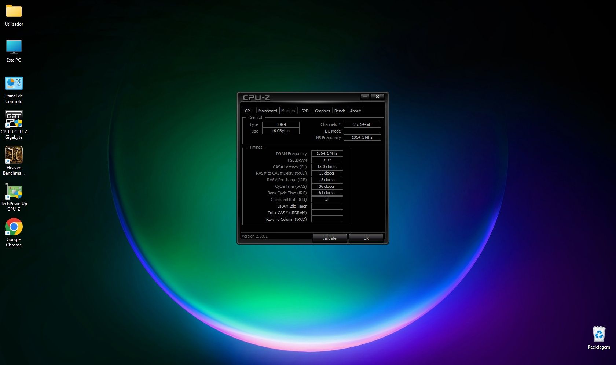
Task: Click the NB Frequency value field
Action: (x=362, y=138)
